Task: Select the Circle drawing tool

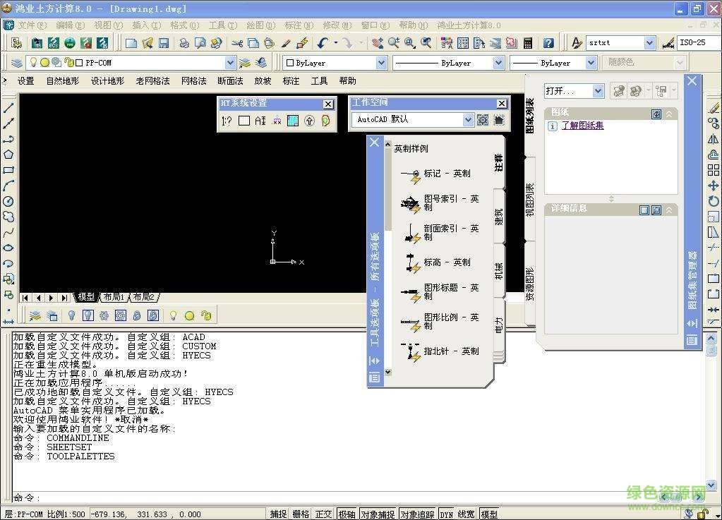Action: click(8, 201)
